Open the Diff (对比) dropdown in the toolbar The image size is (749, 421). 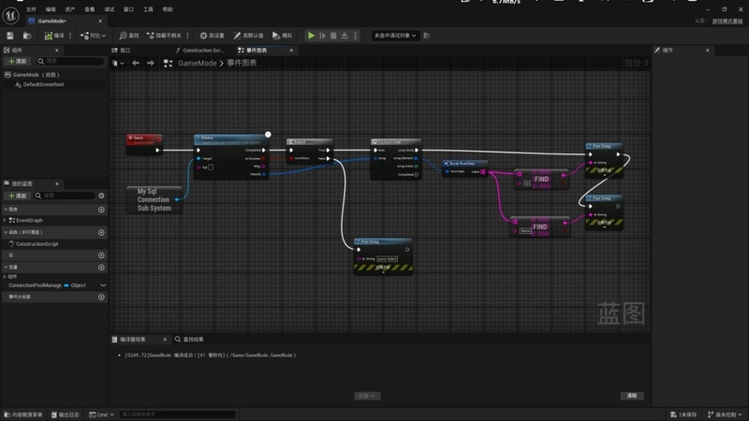tap(93, 36)
